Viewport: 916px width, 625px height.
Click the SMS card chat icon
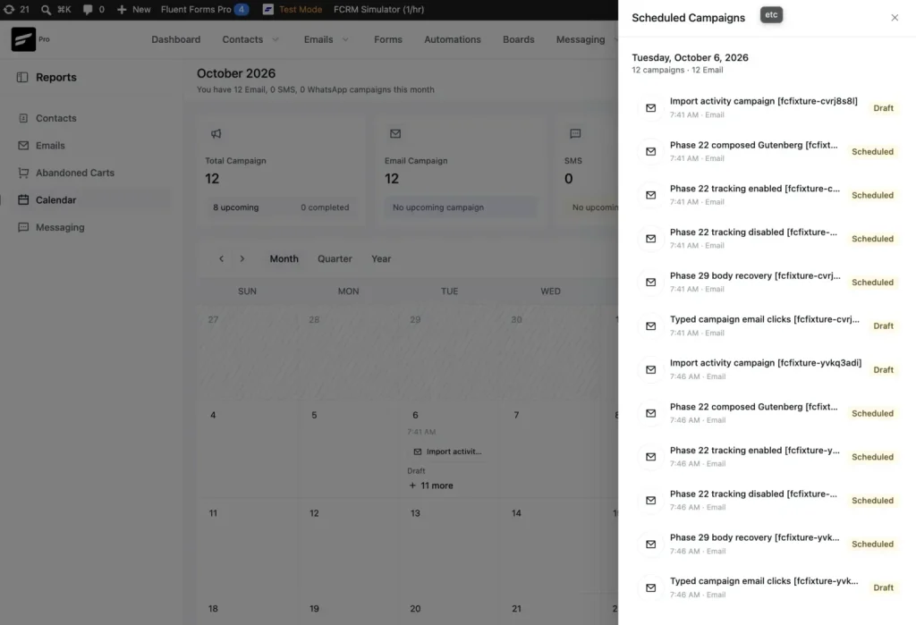coord(575,134)
